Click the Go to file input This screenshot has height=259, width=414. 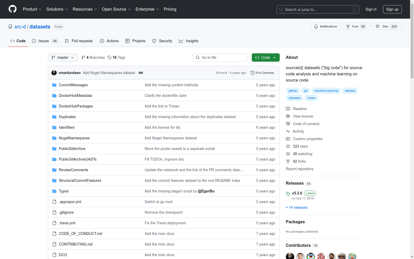pyautogui.click(x=220, y=57)
